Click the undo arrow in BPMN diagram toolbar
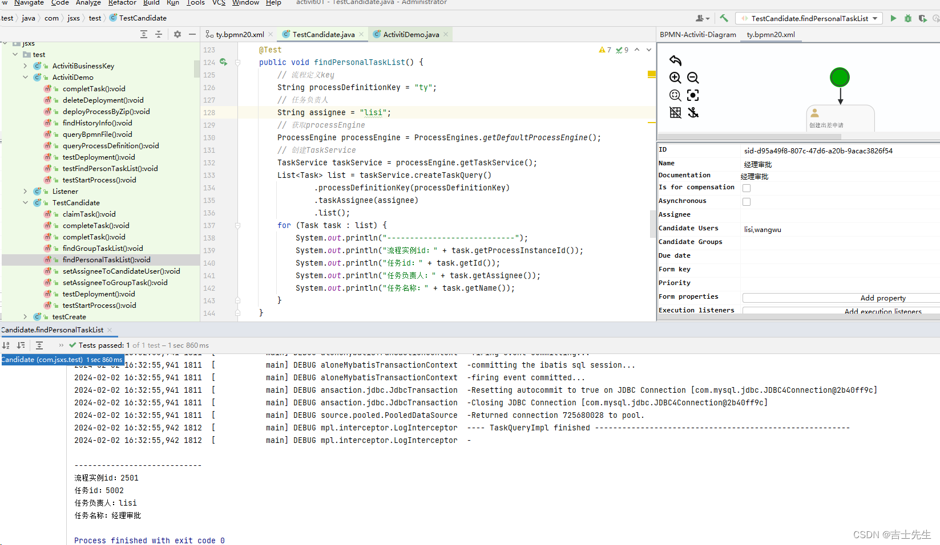 coord(675,60)
